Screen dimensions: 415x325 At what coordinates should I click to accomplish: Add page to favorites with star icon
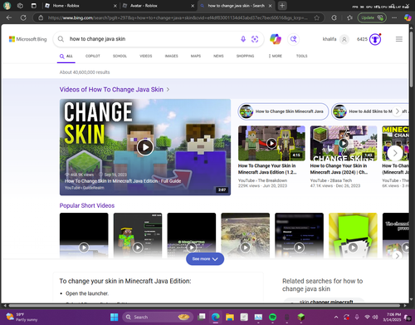(317, 17)
